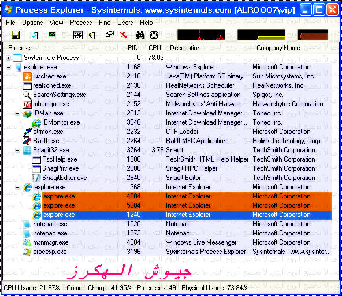The height and width of the screenshot is (296, 342).
Task: Click the Refresh Now toolbar icon
Action: (x=34, y=35)
